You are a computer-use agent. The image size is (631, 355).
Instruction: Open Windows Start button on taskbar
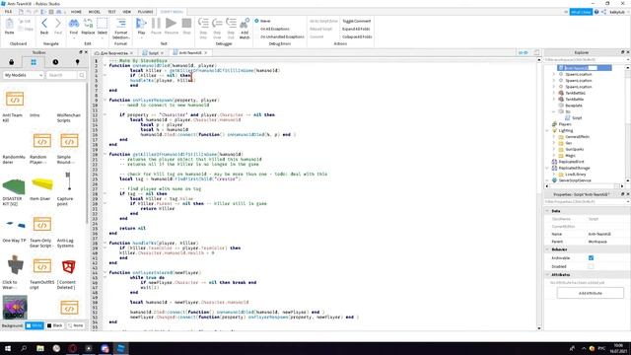pyautogui.click(x=8, y=348)
